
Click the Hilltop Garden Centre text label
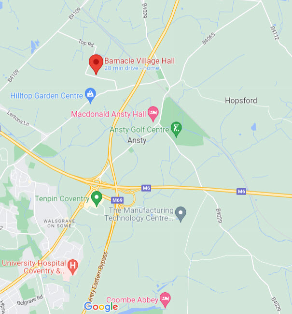[46, 96]
